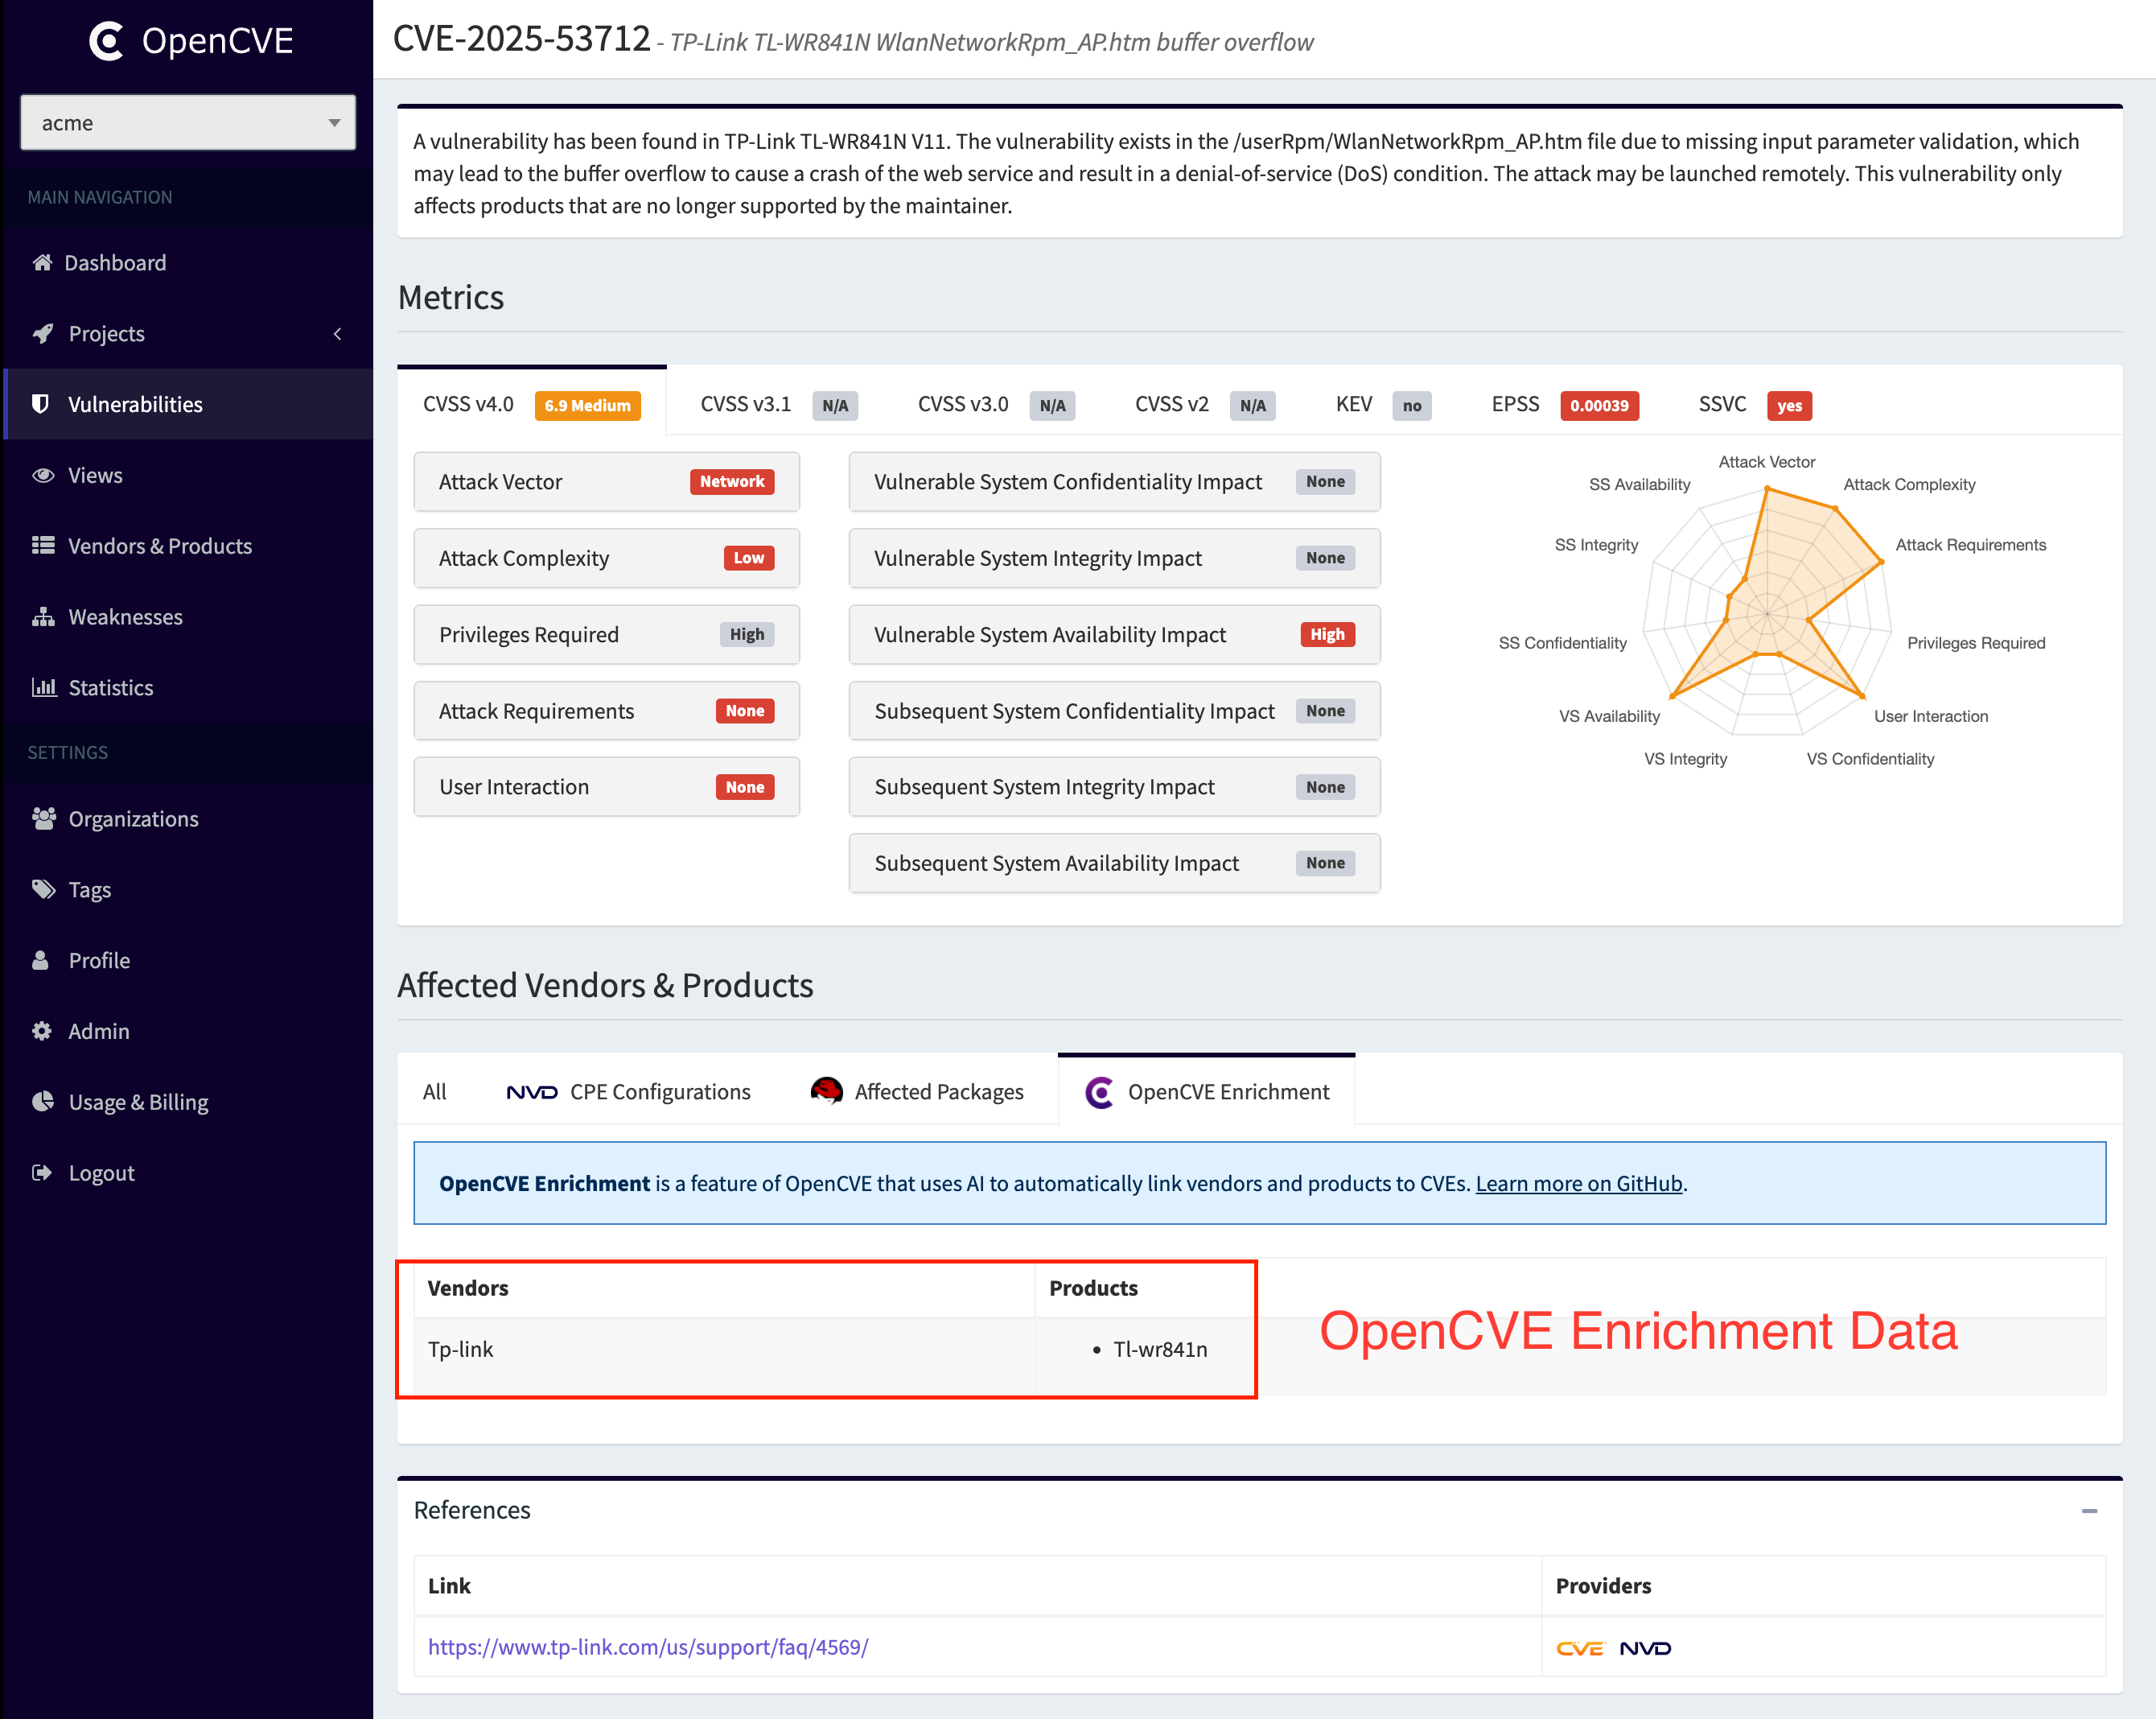The width and height of the screenshot is (2156, 1719).
Task: Click the Tags icon in sidebar
Action: [43, 888]
